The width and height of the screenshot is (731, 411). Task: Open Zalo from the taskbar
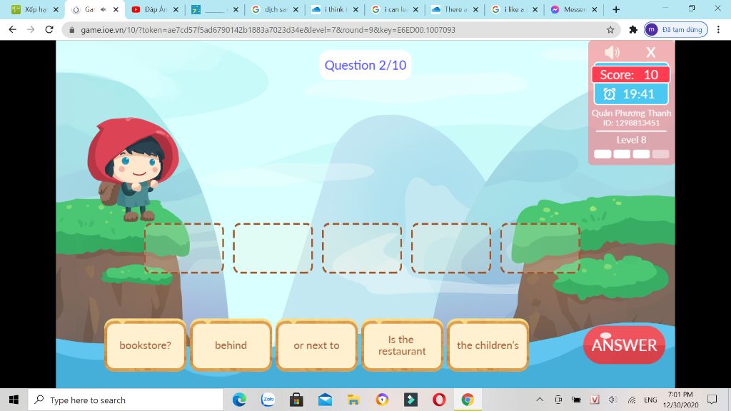tap(268, 400)
